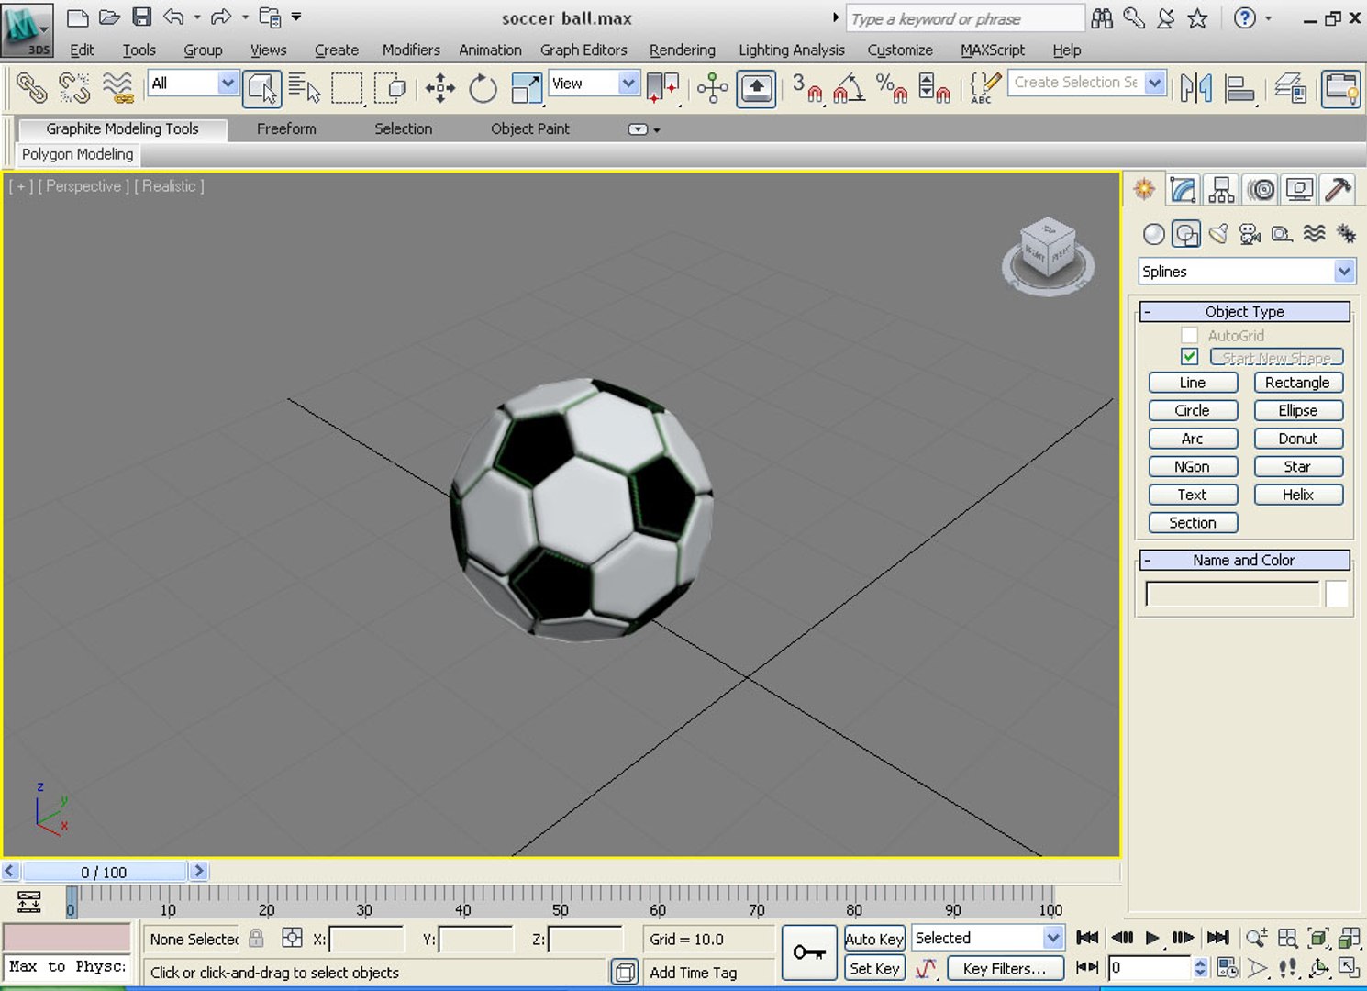
Task: Click the Section spline button
Action: [1192, 523]
